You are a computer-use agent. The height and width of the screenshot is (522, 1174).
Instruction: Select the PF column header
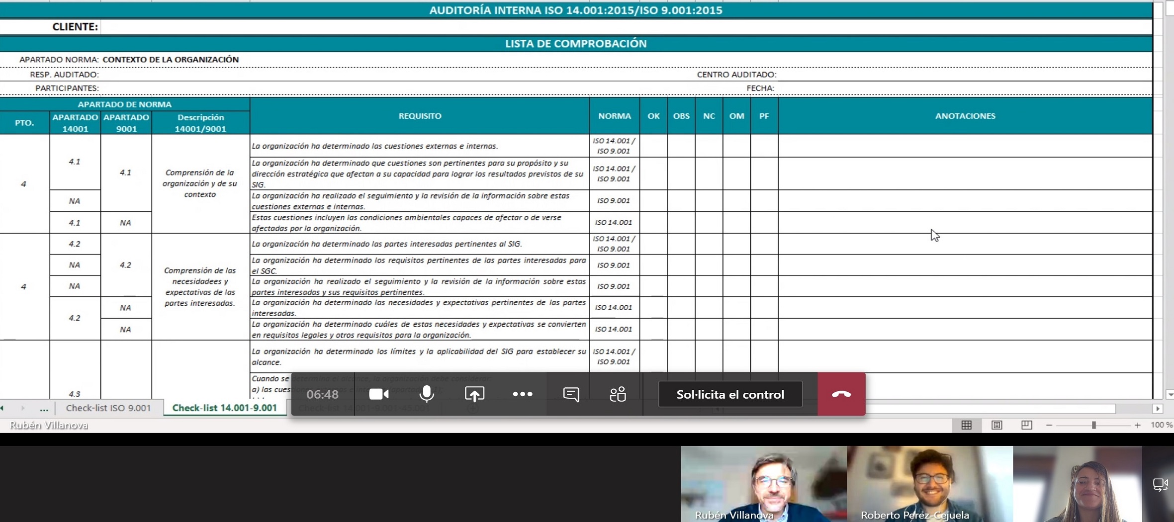764,116
